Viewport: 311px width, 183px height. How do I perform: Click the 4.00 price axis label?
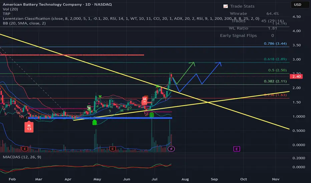click(297, 31)
